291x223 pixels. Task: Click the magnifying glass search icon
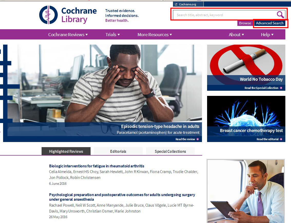280,15
